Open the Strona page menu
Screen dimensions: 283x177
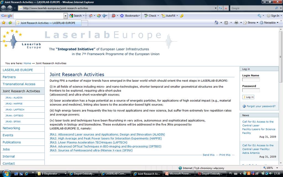pyautogui.click(x=251, y=23)
